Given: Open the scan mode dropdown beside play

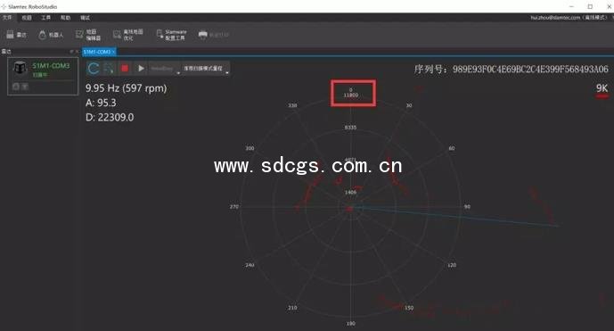Looking at the screenshot, I should pyautogui.click(x=165, y=69).
